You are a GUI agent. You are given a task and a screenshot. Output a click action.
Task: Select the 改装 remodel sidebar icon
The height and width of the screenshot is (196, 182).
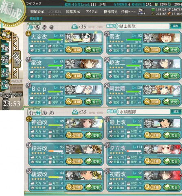click(x=5, y=60)
